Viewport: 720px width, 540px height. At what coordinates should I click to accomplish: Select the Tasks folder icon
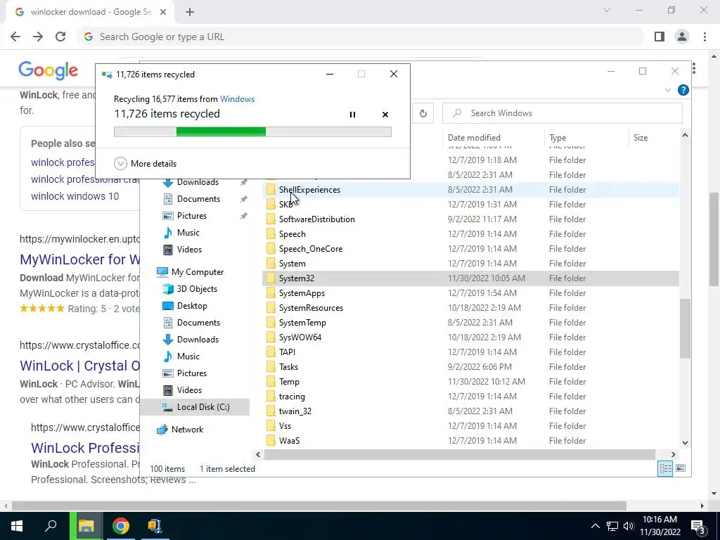[x=271, y=366]
